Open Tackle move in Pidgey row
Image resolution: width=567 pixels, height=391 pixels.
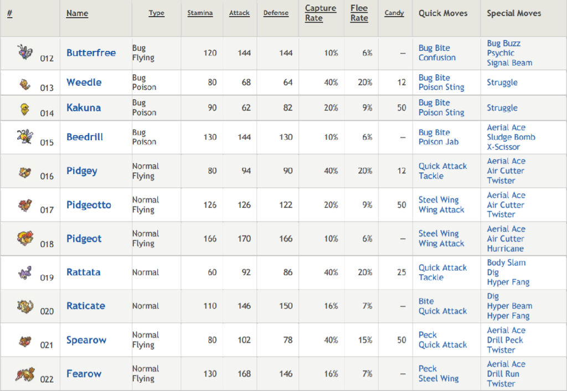431,176
